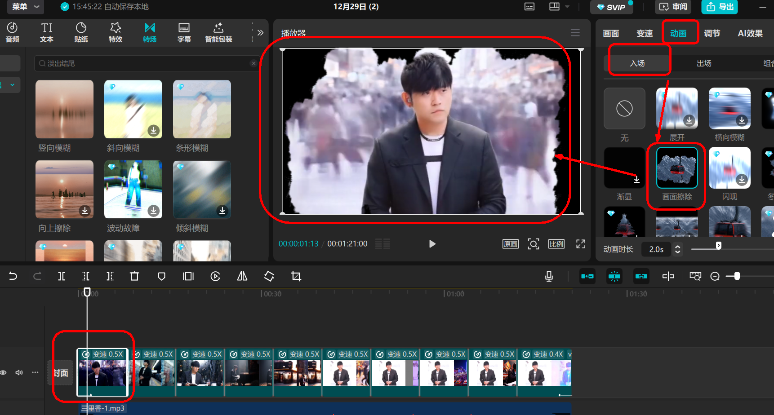The width and height of the screenshot is (774, 415).
Task: Click the redo arrow icon
Action: pyautogui.click(x=37, y=276)
